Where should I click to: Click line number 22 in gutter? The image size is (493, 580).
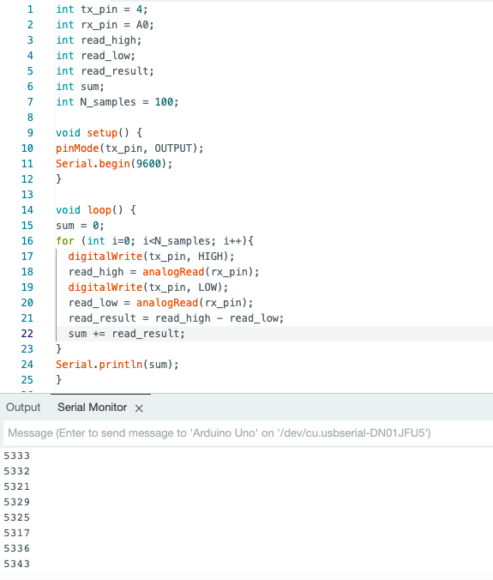point(27,334)
